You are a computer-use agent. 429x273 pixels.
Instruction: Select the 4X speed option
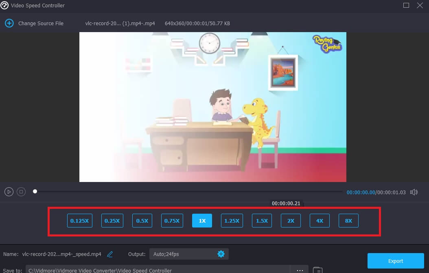point(320,221)
